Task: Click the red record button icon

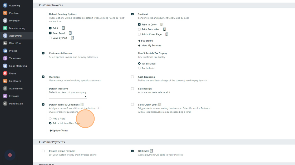Action: click(10, 155)
